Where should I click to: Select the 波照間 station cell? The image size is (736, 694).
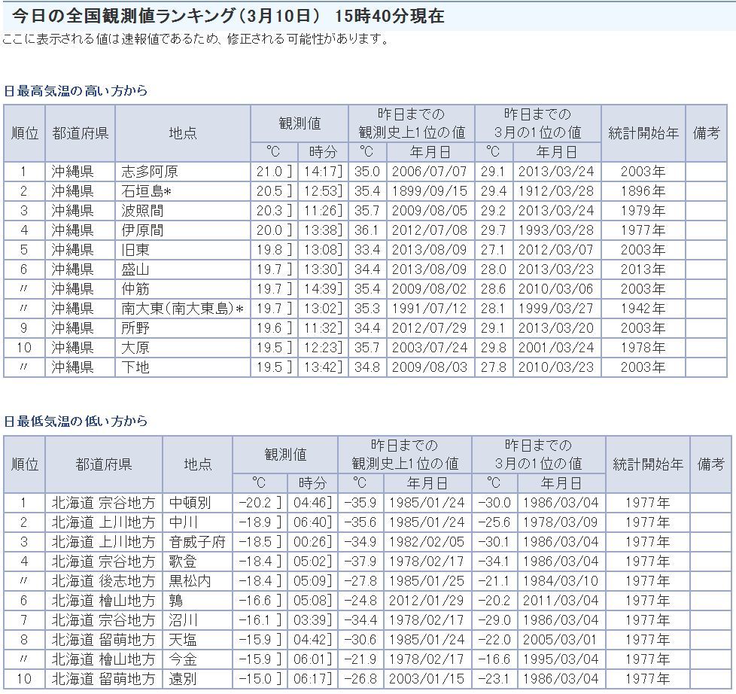pos(142,211)
